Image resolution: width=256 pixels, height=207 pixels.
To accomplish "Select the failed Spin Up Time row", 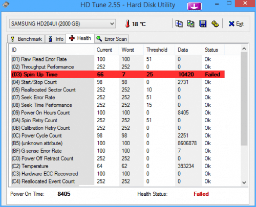I will coord(118,75).
